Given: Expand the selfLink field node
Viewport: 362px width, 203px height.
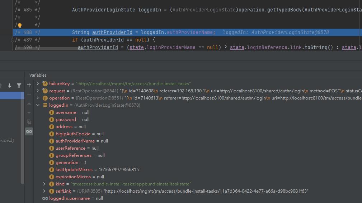Looking at the screenshot, I should coord(44,191).
